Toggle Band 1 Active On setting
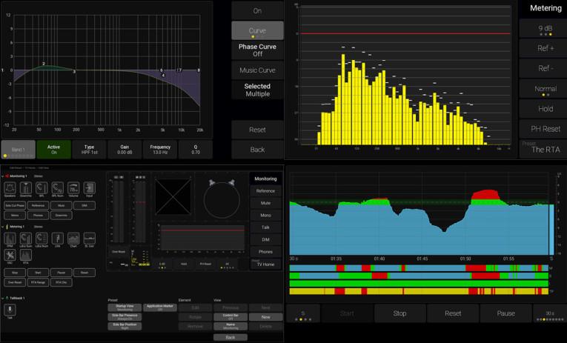Viewport: 567px width, 343px height. (54, 149)
